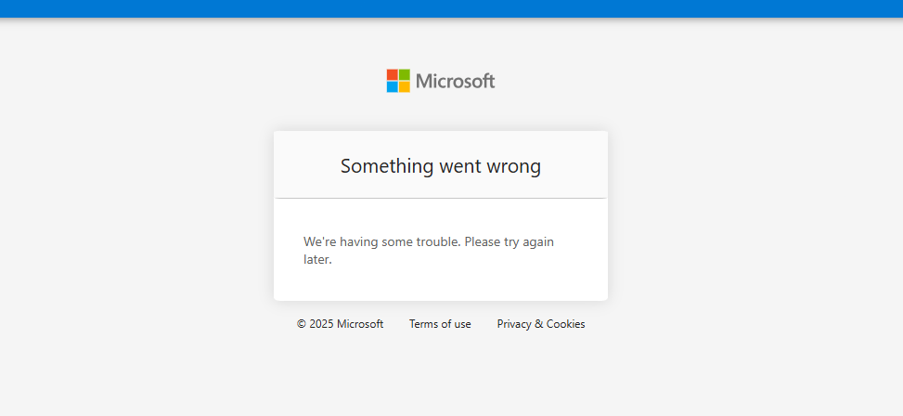Viewport: 903px width, 416px height.
Task: Click the word Privacy in the footer
Action: tap(514, 324)
